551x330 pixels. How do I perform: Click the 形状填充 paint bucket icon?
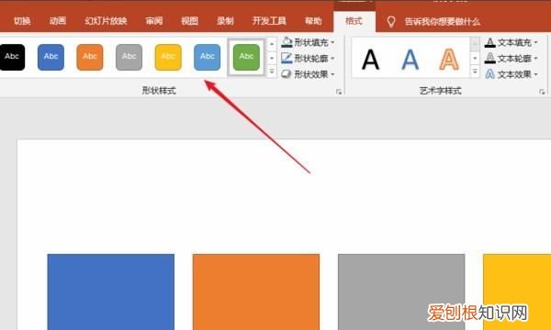pyautogui.click(x=287, y=42)
